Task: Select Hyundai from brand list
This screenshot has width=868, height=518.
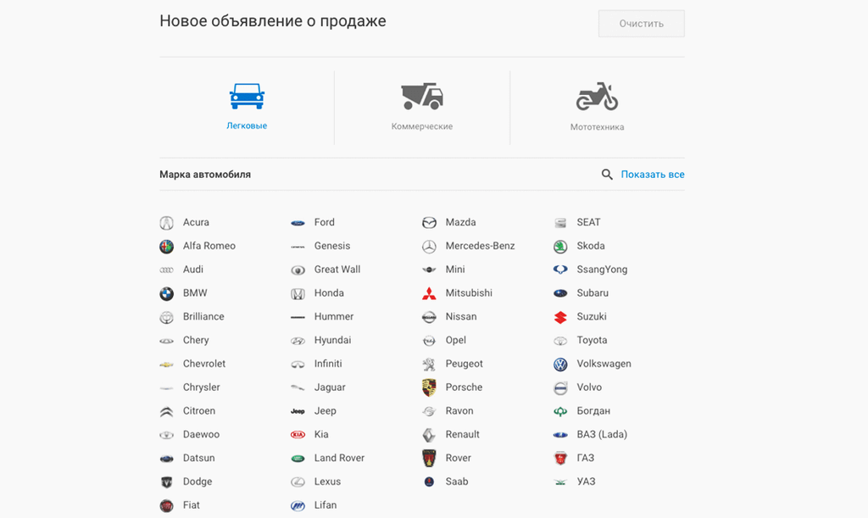Action: tap(332, 340)
